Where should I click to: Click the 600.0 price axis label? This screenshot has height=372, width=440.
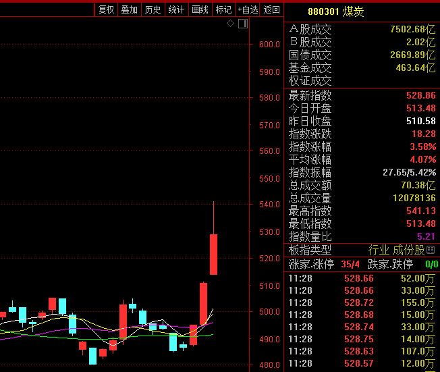(x=269, y=45)
